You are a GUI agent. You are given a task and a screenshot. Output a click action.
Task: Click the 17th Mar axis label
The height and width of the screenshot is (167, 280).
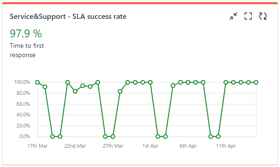pos(37,146)
